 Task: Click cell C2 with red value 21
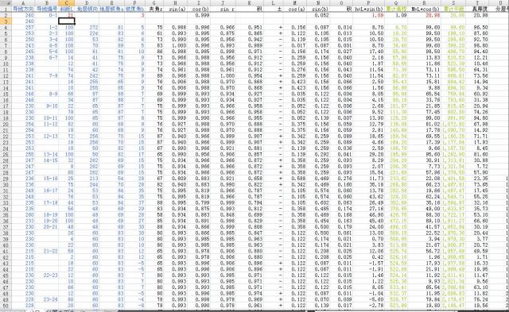click(67, 15)
